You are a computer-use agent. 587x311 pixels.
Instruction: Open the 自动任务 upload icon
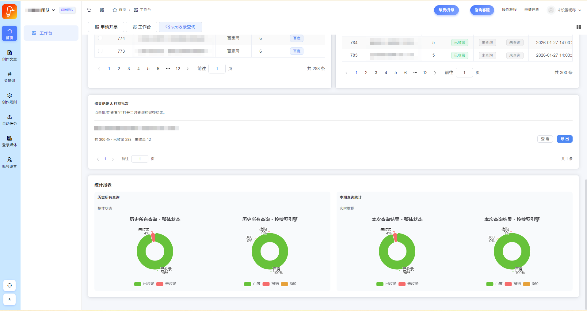coord(10,120)
